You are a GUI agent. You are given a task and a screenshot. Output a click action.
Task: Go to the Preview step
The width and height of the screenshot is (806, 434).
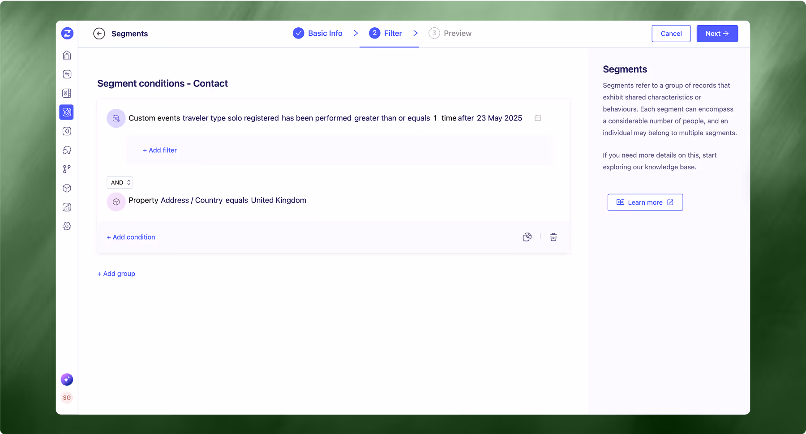[x=450, y=33]
